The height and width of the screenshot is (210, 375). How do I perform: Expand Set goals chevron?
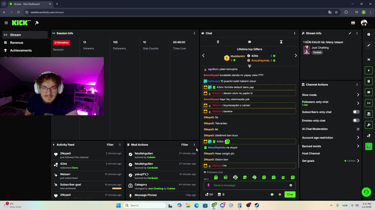[x=358, y=161]
